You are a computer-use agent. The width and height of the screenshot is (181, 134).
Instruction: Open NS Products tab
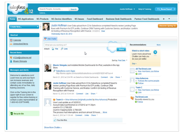pyautogui.click(x=43, y=19)
